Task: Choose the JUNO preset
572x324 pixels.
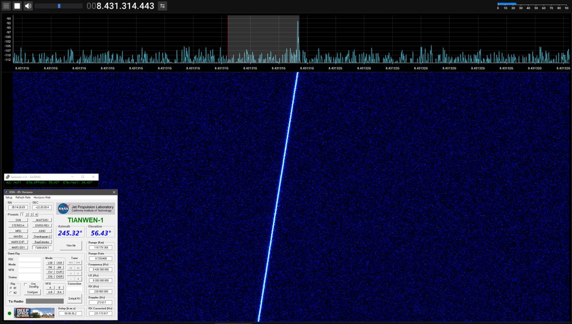Action: (x=42, y=231)
